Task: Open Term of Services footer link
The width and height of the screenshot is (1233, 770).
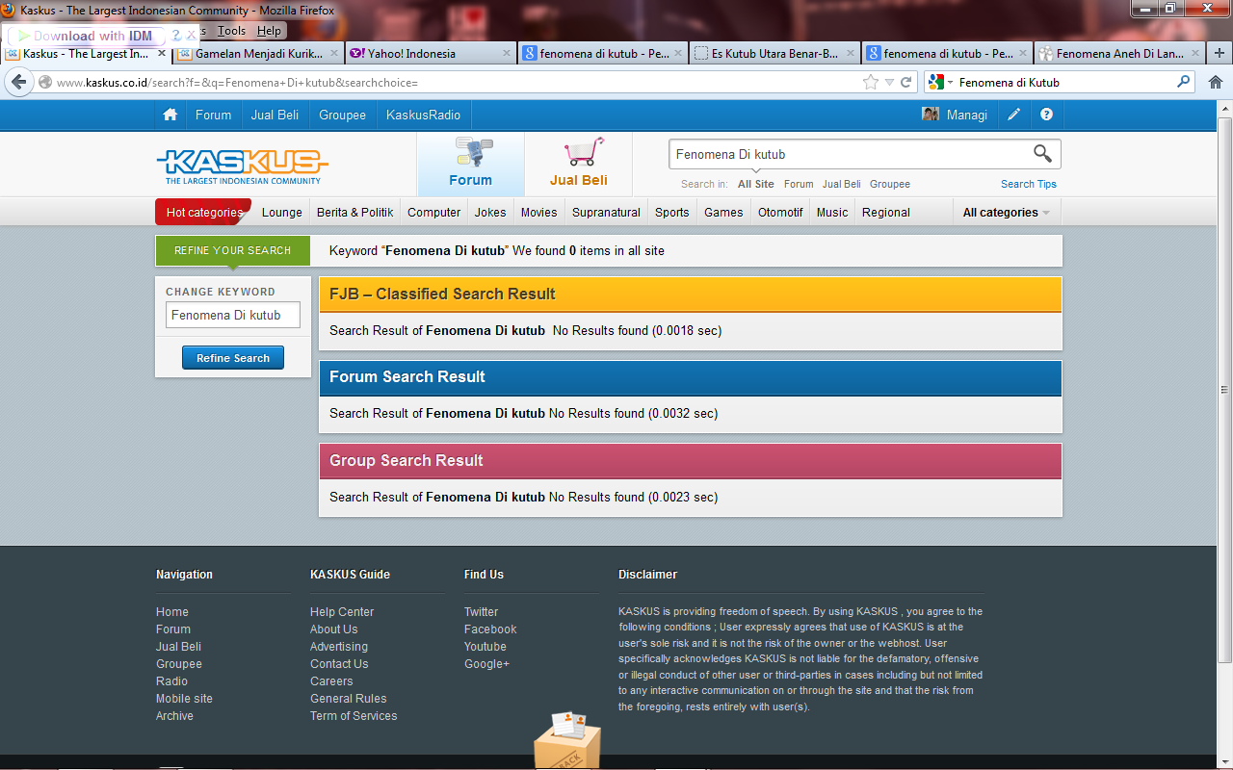Action: click(x=354, y=716)
